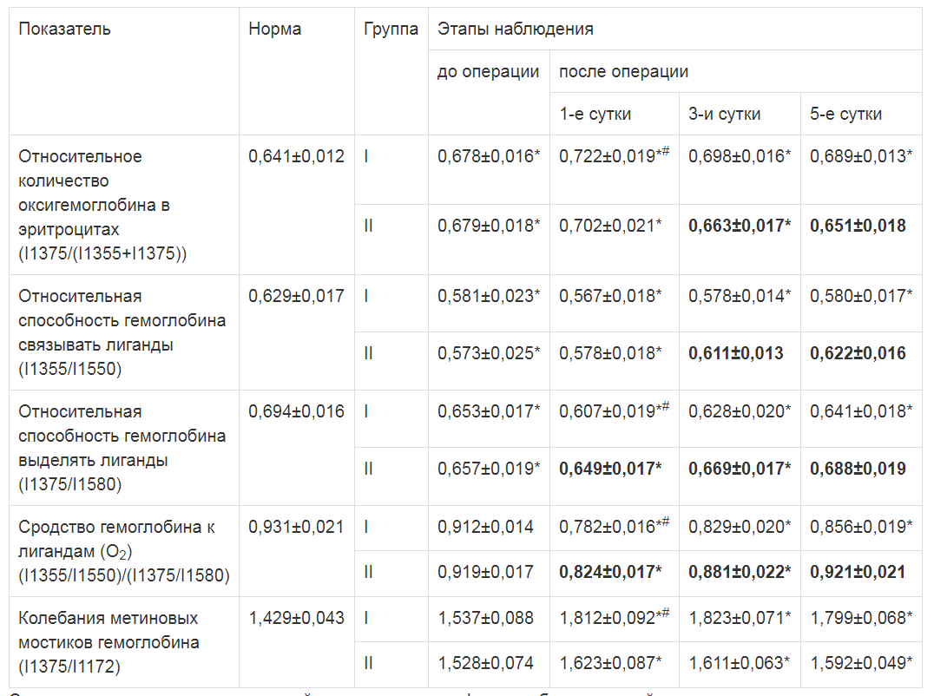The width and height of the screenshot is (934, 696).
Task: Click the 'Показатель' column header
Action: [65, 29]
